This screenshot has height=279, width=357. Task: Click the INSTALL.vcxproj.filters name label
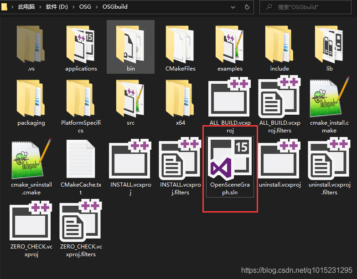pyautogui.click(x=180, y=188)
